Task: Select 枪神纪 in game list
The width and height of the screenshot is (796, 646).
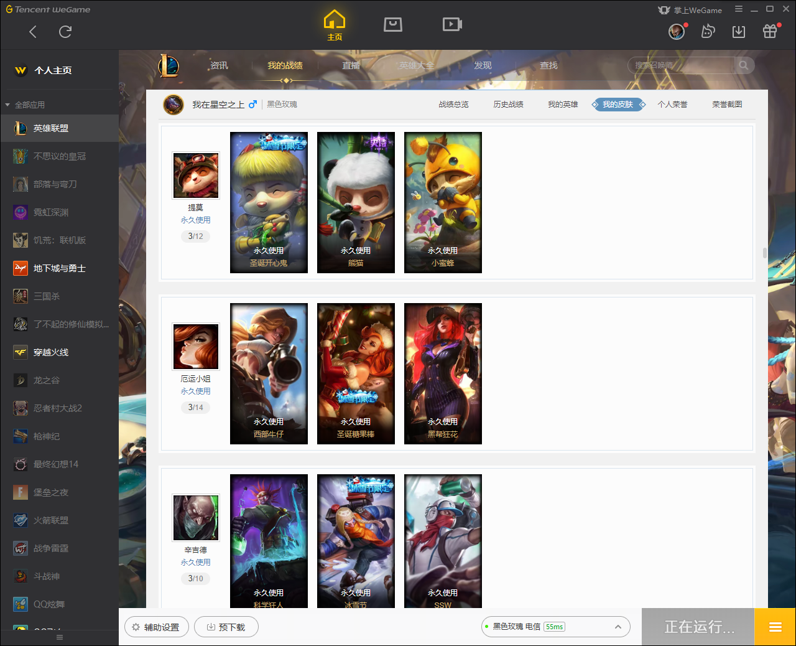Action: click(59, 436)
